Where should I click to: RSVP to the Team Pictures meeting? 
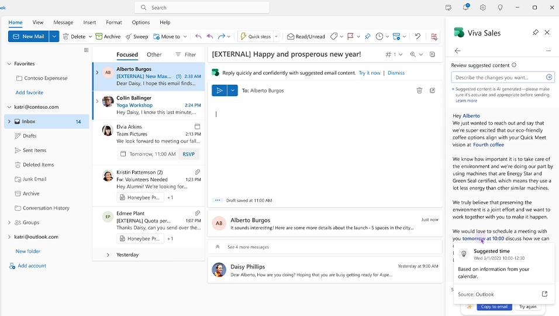[189, 154]
